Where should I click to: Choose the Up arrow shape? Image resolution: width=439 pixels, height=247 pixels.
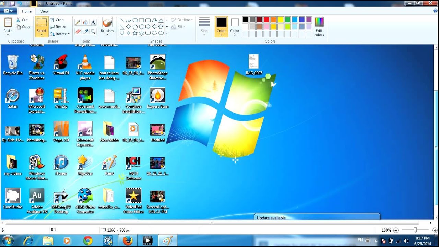pos(161,27)
